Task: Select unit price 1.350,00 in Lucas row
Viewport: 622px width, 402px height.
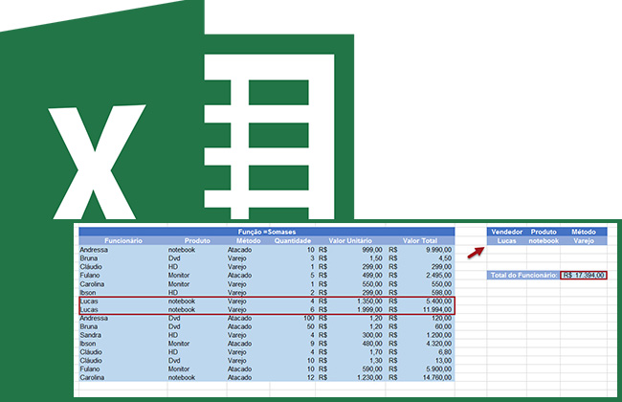Action: click(x=369, y=301)
